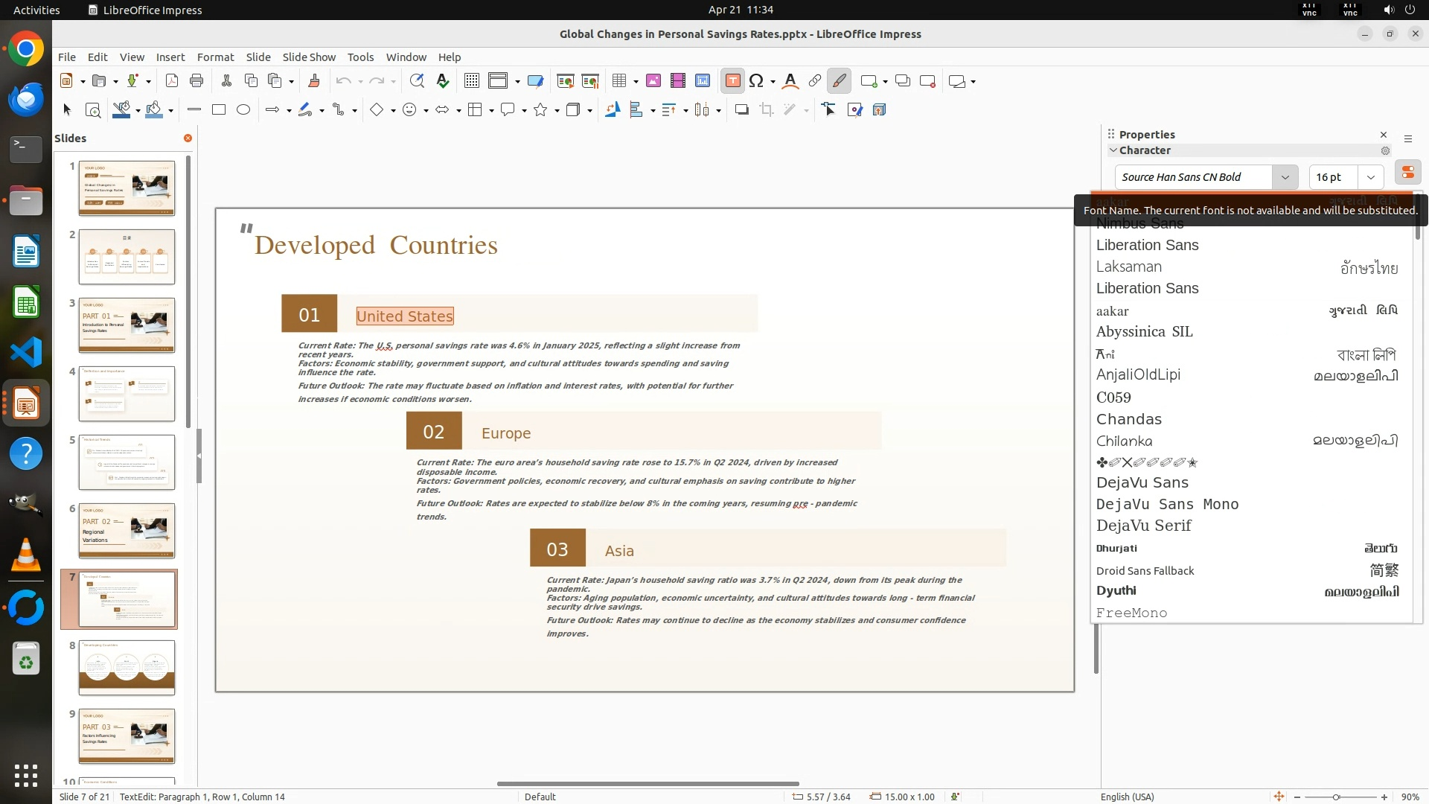The image size is (1429, 804).
Task: Click the Export as PDF icon
Action: click(172, 81)
